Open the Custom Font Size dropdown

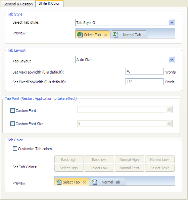[x=169, y=123]
